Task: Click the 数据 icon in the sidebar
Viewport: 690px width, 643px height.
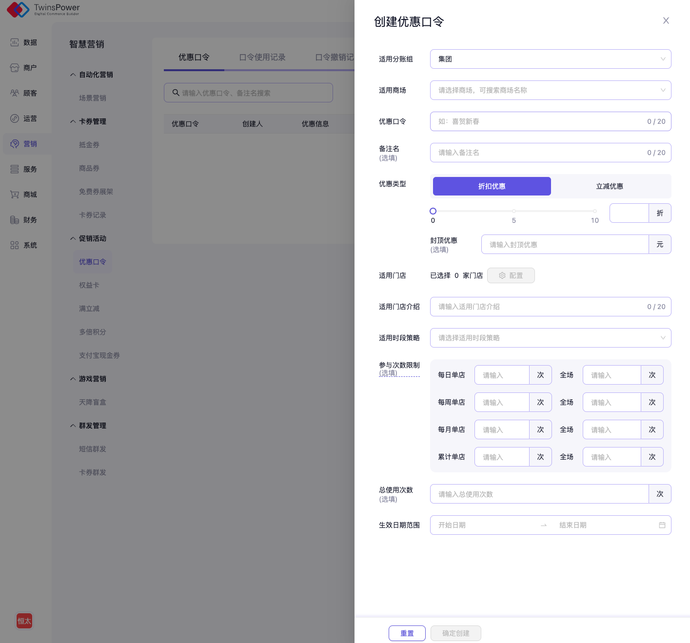Action: click(x=15, y=42)
